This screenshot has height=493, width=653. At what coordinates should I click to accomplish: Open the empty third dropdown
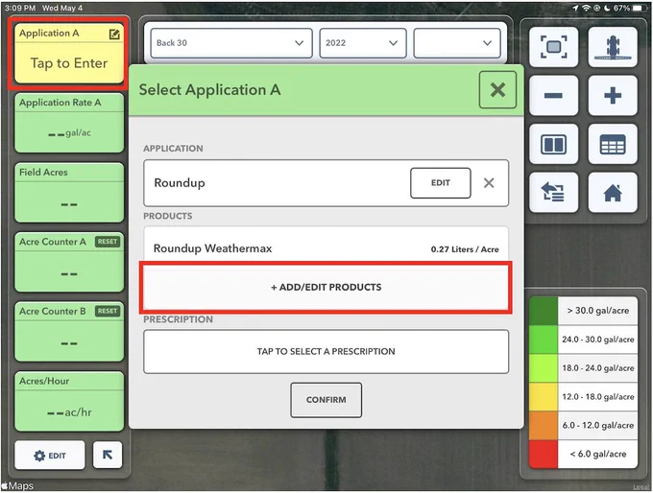tap(457, 43)
